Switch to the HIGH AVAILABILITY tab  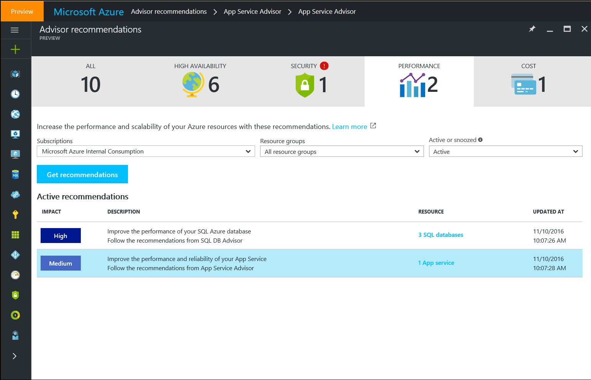(x=200, y=81)
